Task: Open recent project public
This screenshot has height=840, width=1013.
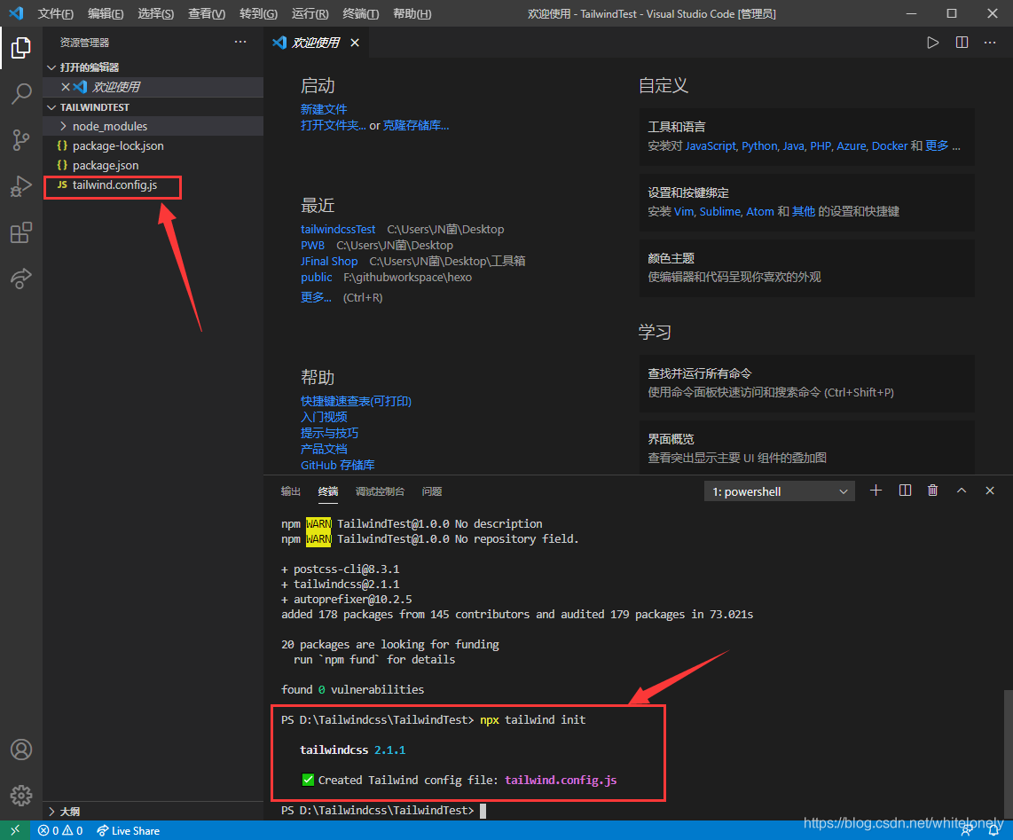Action: click(x=317, y=278)
